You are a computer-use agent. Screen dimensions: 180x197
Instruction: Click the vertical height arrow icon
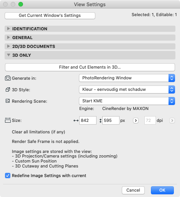click(100, 121)
